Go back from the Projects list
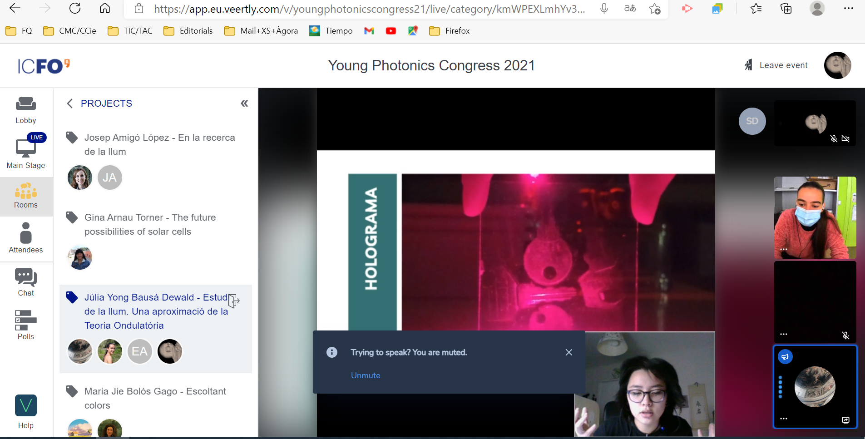The height and width of the screenshot is (439, 865). click(x=70, y=104)
